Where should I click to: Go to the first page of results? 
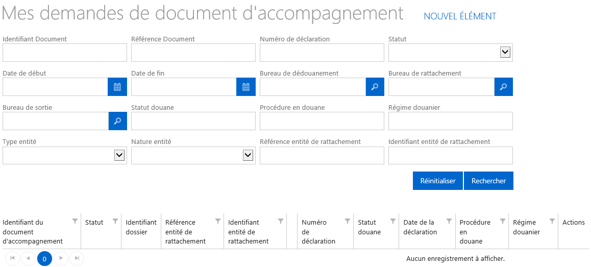[12, 258]
